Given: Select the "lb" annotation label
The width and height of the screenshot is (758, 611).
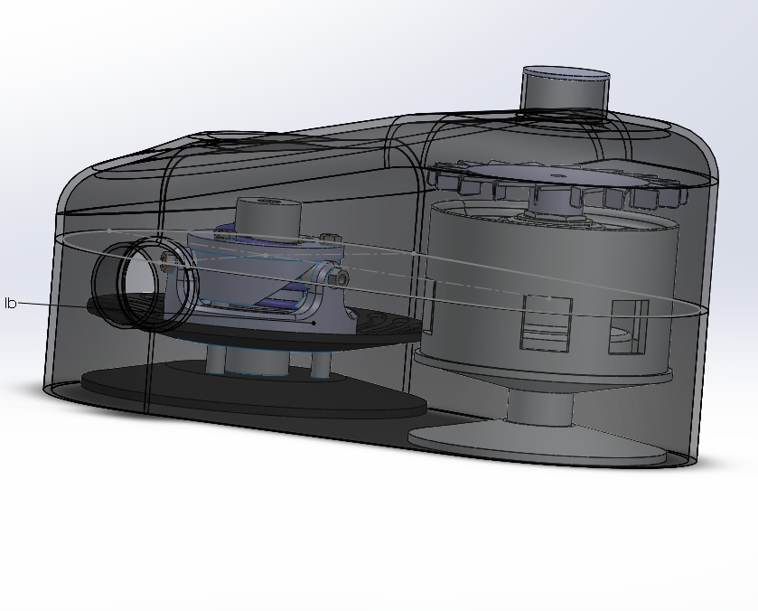Looking at the screenshot, I should coord(10,304).
